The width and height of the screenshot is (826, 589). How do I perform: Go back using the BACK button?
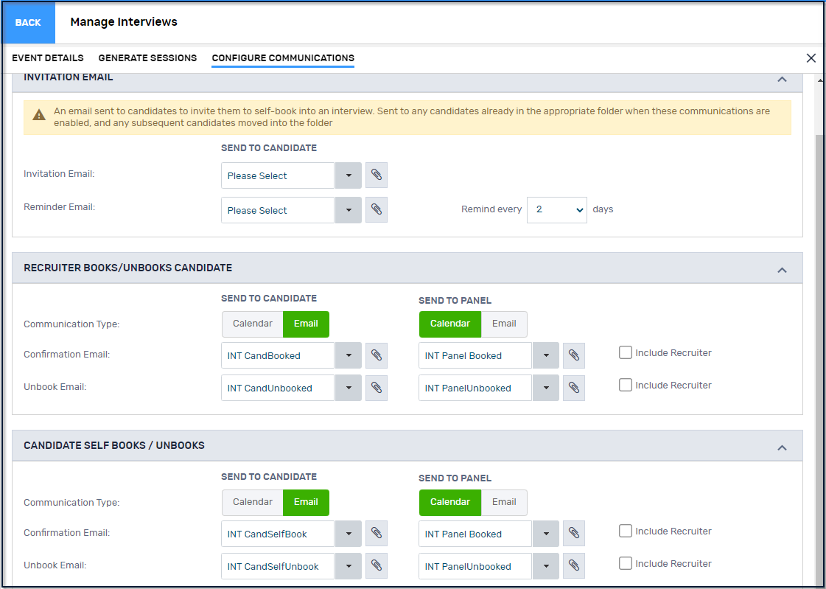coord(28,23)
